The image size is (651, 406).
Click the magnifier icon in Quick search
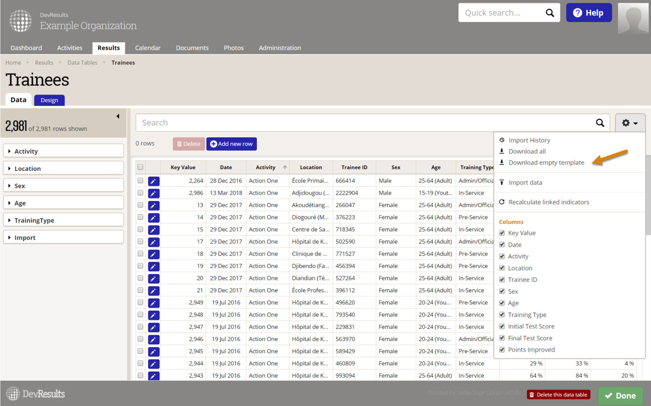tap(550, 13)
